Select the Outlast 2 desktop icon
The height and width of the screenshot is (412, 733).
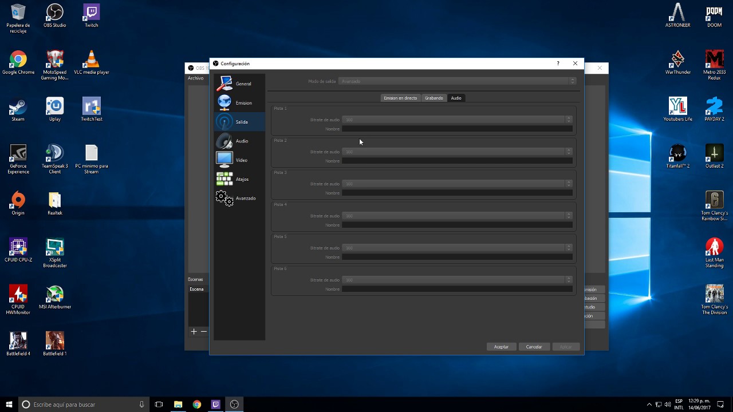pos(715,156)
